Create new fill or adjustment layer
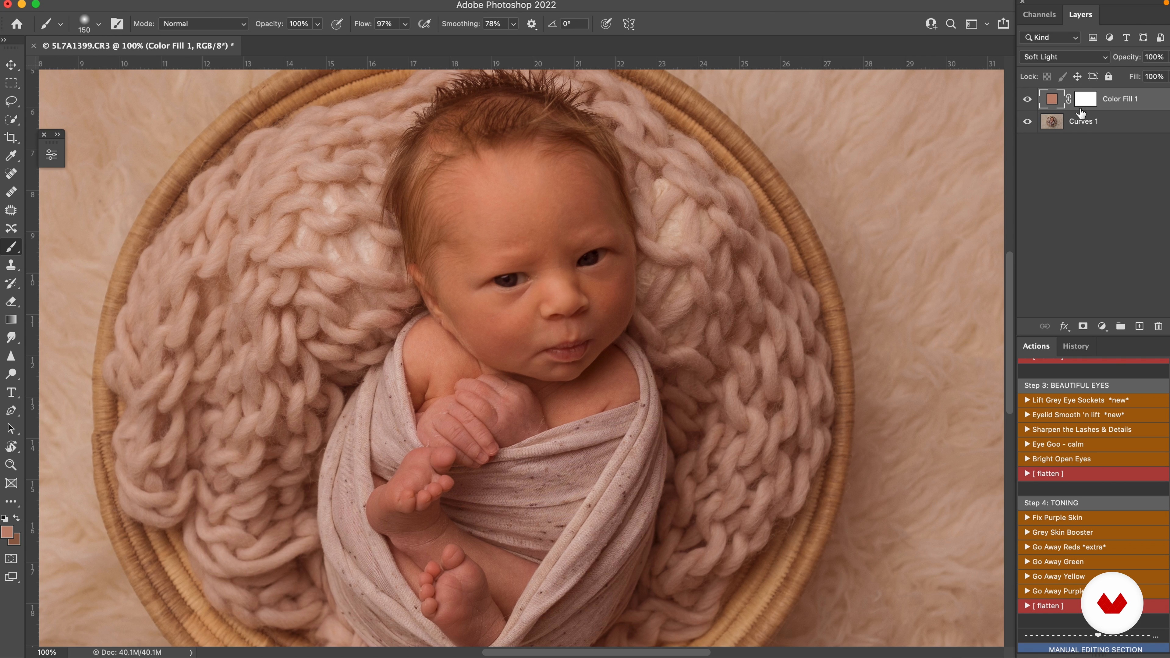 1102,326
